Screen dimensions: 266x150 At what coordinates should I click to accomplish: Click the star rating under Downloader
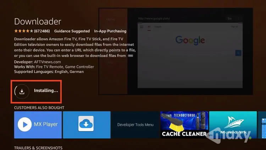pos(24,31)
